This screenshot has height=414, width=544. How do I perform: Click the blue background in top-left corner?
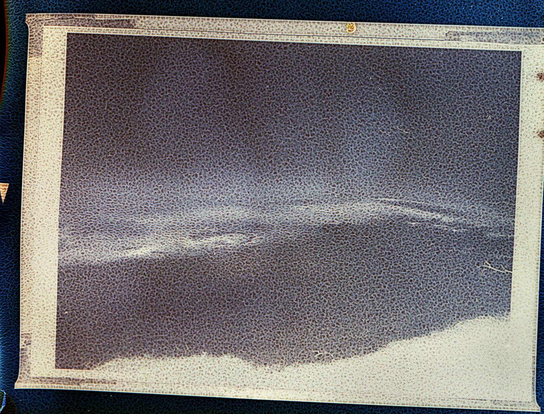coord(12,10)
